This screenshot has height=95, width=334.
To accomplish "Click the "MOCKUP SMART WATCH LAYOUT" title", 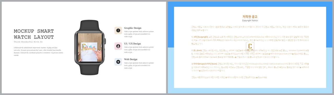I will 34,34.
